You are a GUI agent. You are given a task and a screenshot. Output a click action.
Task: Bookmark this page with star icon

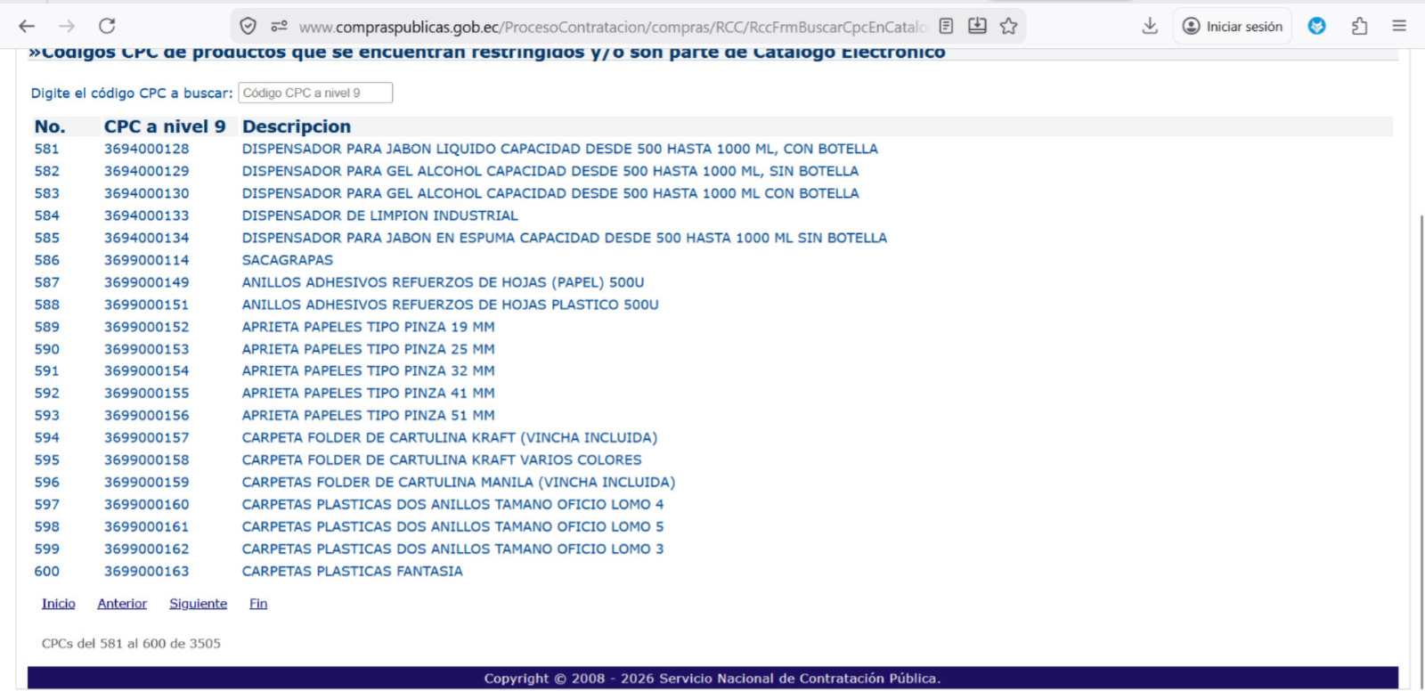point(1008,26)
